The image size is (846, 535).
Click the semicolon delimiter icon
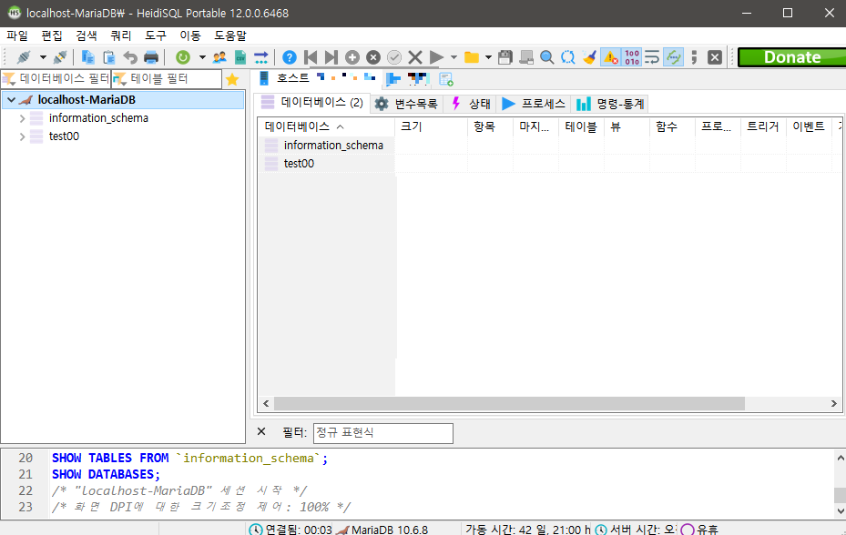[694, 57]
